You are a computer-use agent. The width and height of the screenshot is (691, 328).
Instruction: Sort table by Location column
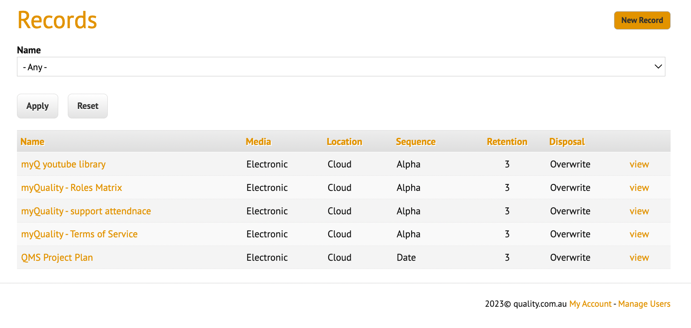[x=344, y=142]
